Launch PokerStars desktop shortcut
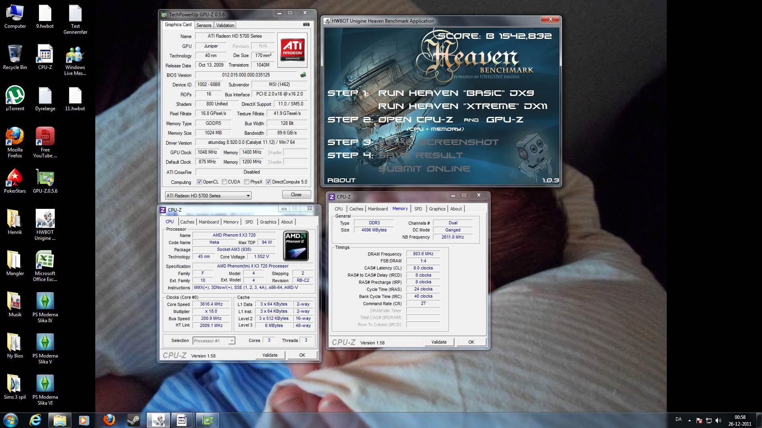Viewport: 762px width, 428px height. click(15, 181)
